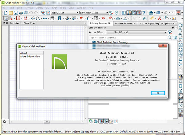The image size is (185, 135).
Task: Save the plan using the floppy disk icon
Action: pyautogui.click(x=16, y=13)
